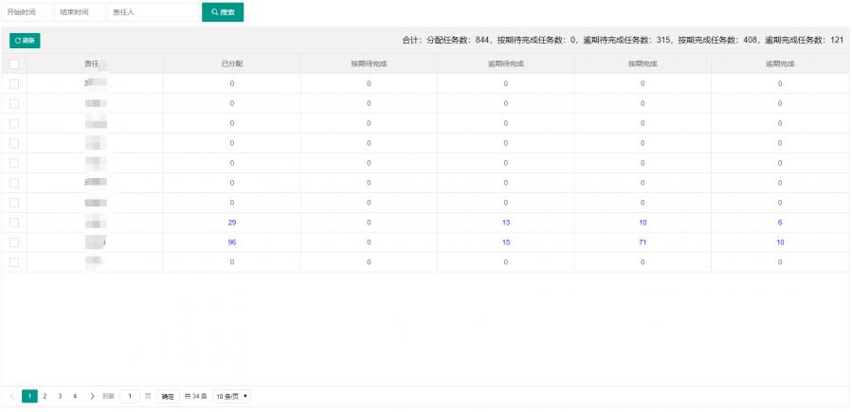The image size is (852, 412).
Task: Open the 96 assigned tasks link
Action: pos(231,242)
